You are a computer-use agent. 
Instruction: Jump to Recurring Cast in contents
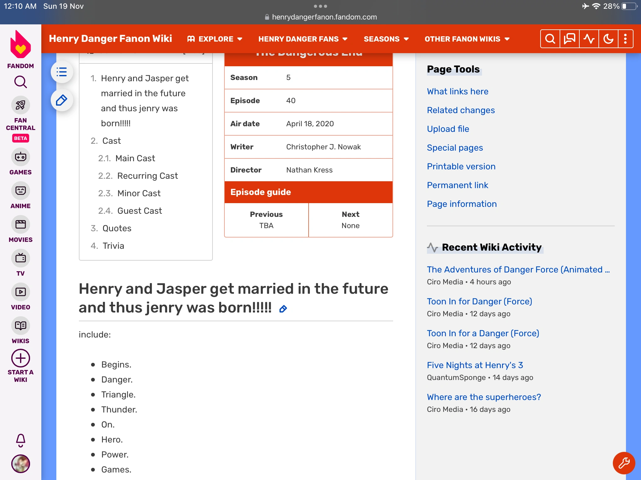pos(147,176)
